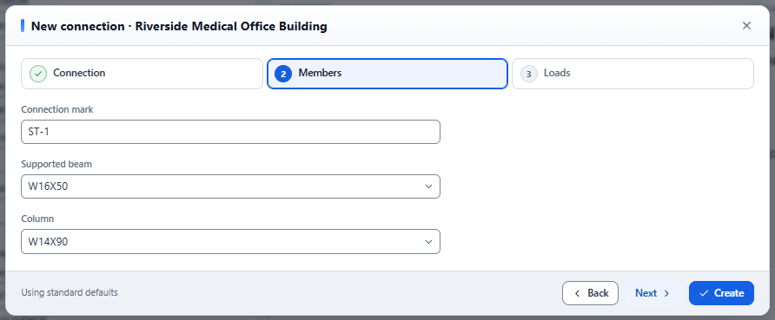Screen dimensions: 775x320
Task: Click the number 2 badge for Members
Action: pos(283,74)
